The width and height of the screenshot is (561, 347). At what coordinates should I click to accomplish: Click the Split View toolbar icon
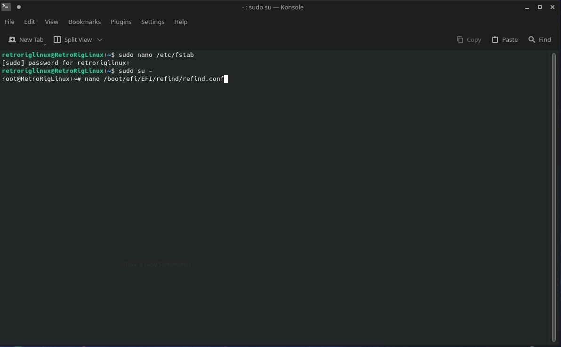tap(57, 40)
